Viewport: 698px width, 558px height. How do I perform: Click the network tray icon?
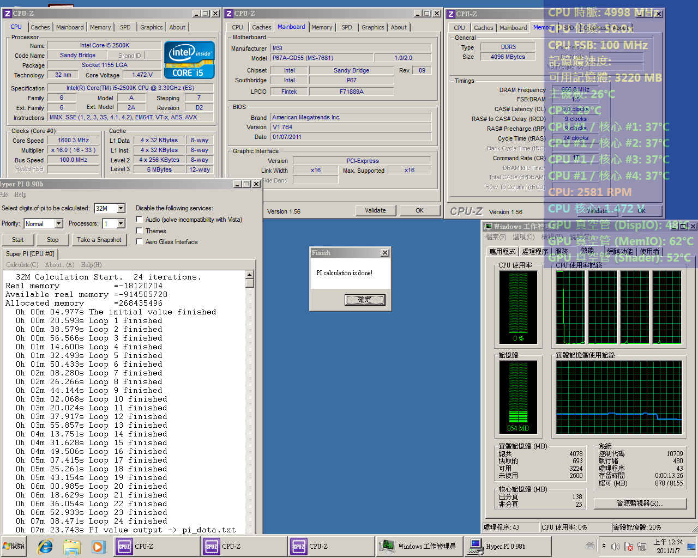coord(642,546)
